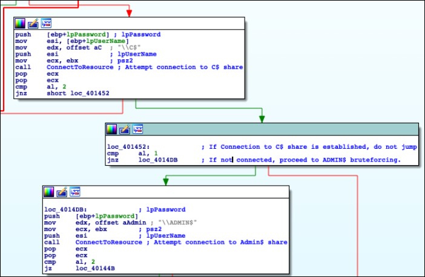This screenshot has height=277, width=425.
Task: Click 'push esi' in bottom block
Action: [66, 236]
